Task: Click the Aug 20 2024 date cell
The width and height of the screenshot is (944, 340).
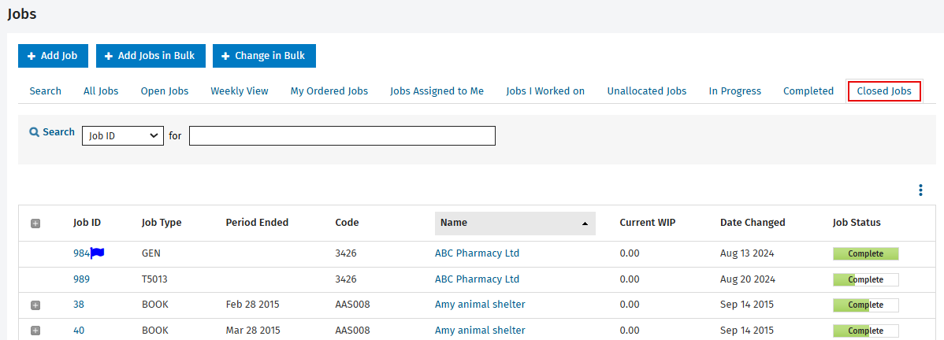Action: click(748, 279)
